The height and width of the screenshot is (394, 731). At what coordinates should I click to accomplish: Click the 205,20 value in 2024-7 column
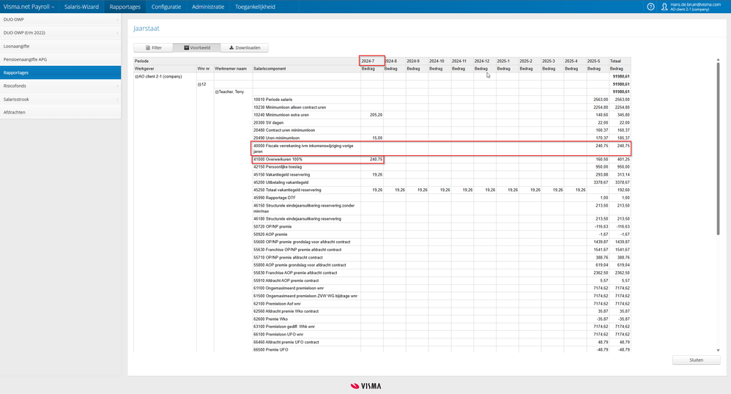coord(376,115)
